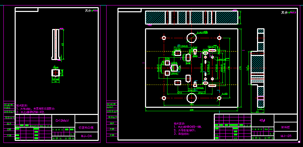Viewport: 303px width, 147px height.
Task: Select the part name 卸料板
Action: click(x=286, y=128)
